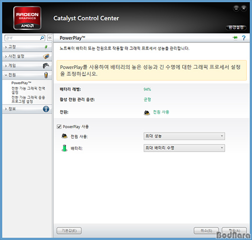The height and width of the screenshot is (240, 252).
Task: Click the 사전 설정 presets icon
Action: 46,56
